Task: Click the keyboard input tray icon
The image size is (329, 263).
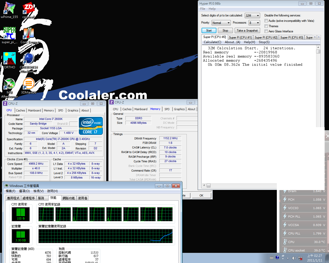Action: coord(272,258)
